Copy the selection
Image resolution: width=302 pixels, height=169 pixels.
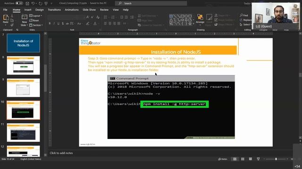[12, 21]
